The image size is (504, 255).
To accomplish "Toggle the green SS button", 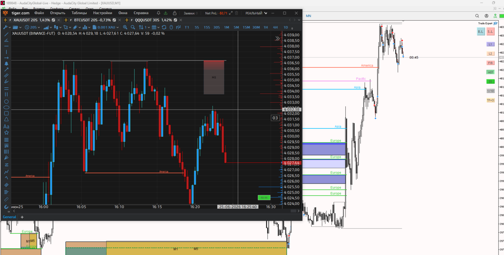I will click(x=490, y=82).
